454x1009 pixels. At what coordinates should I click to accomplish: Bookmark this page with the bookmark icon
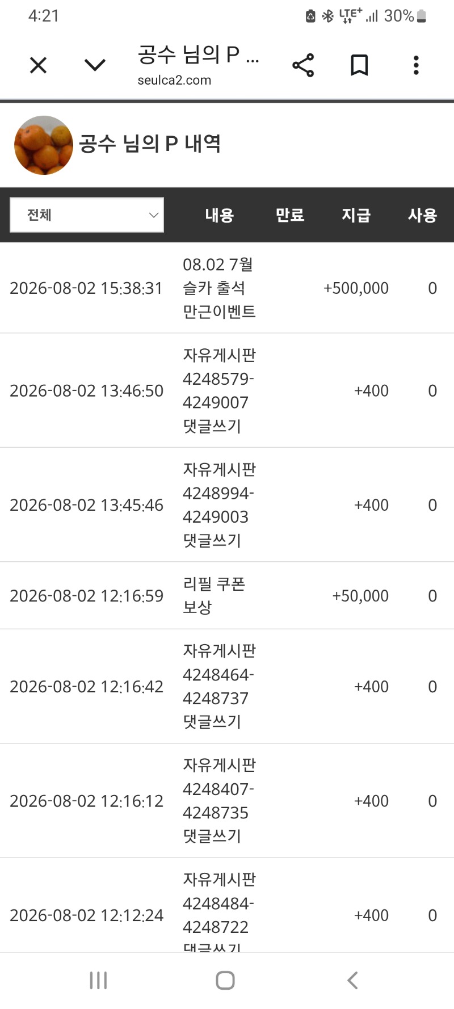click(359, 65)
